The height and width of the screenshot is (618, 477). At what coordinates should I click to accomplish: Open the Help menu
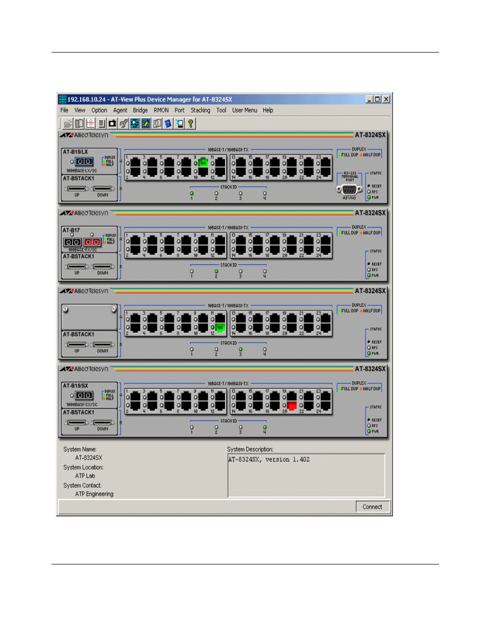[x=268, y=110]
